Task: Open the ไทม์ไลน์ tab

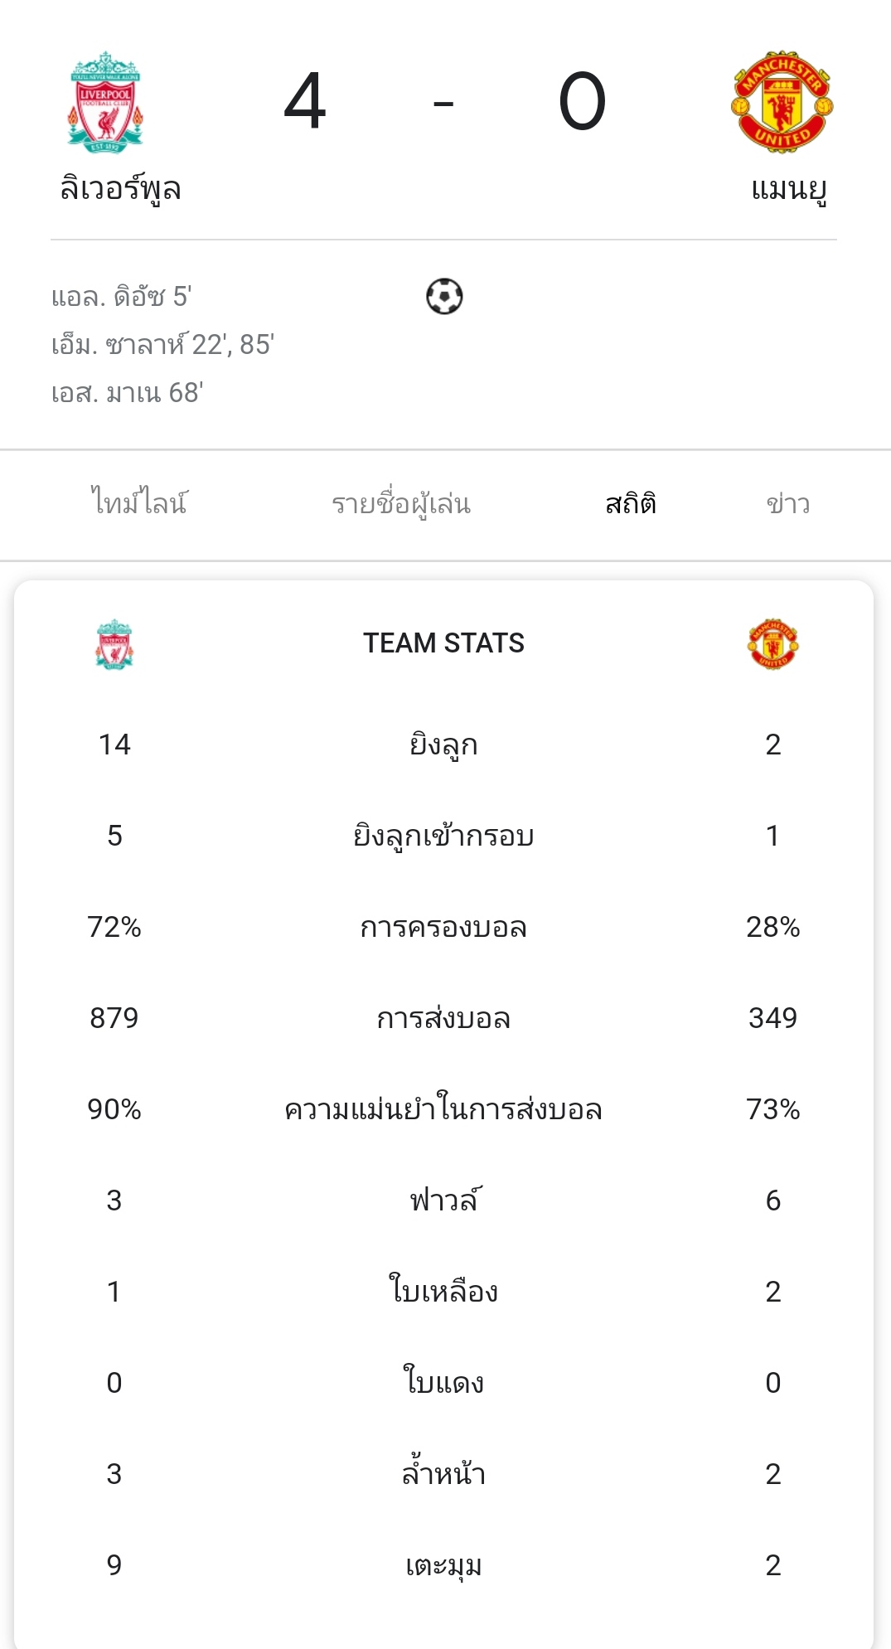Action: coord(139,503)
